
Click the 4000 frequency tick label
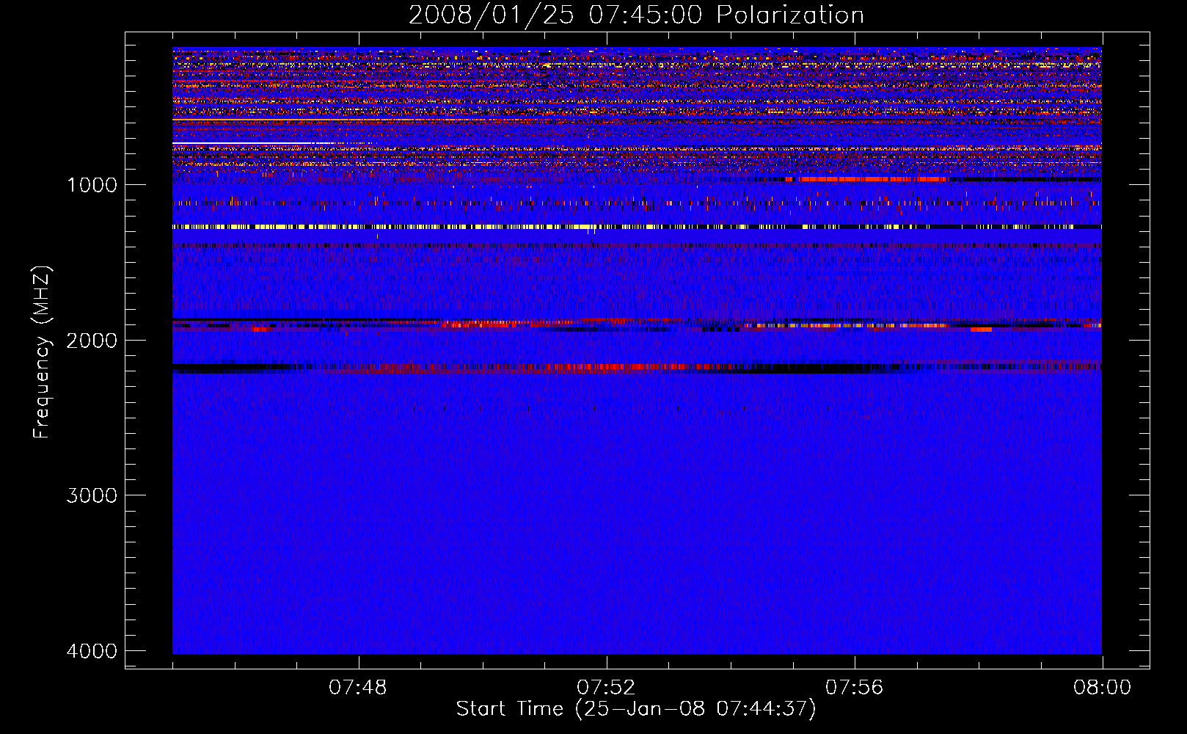(x=92, y=651)
